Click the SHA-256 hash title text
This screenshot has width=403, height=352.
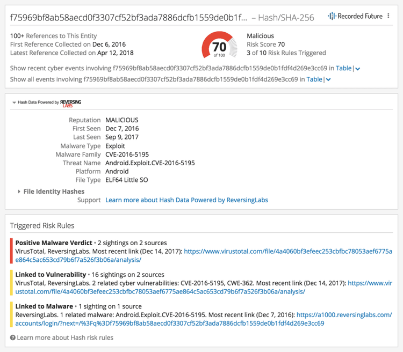[x=129, y=17]
